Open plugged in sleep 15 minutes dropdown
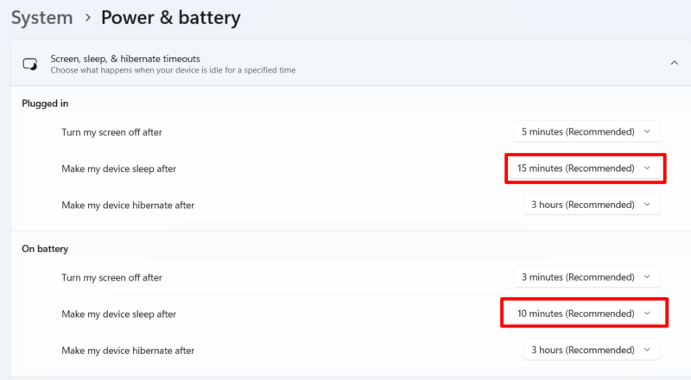The width and height of the screenshot is (691, 380). coord(585,168)
